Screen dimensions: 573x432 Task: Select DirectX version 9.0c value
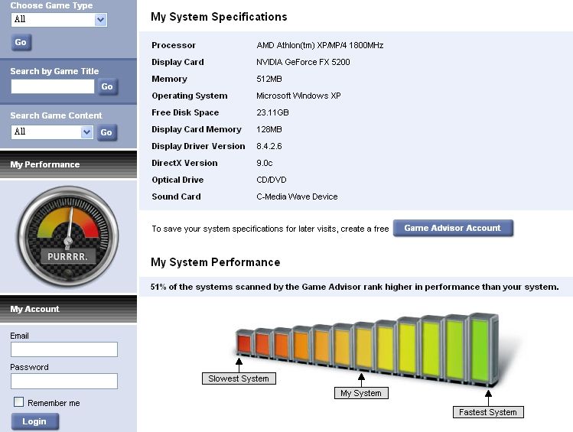(x=265, y=163)
